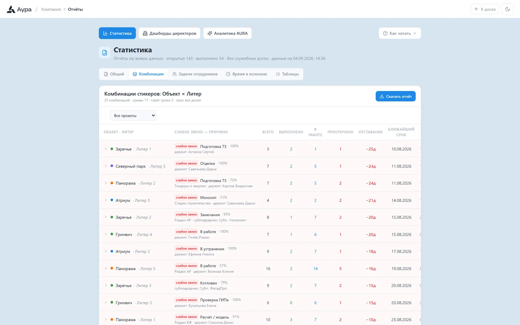Click −25д value in Заречье Литер 1 row
520x325 pixels.
click(371, 149)
